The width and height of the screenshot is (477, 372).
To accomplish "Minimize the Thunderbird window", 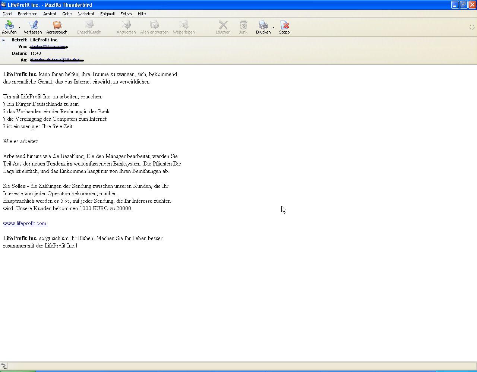I will pyautogui.click(x=455, y=5).
